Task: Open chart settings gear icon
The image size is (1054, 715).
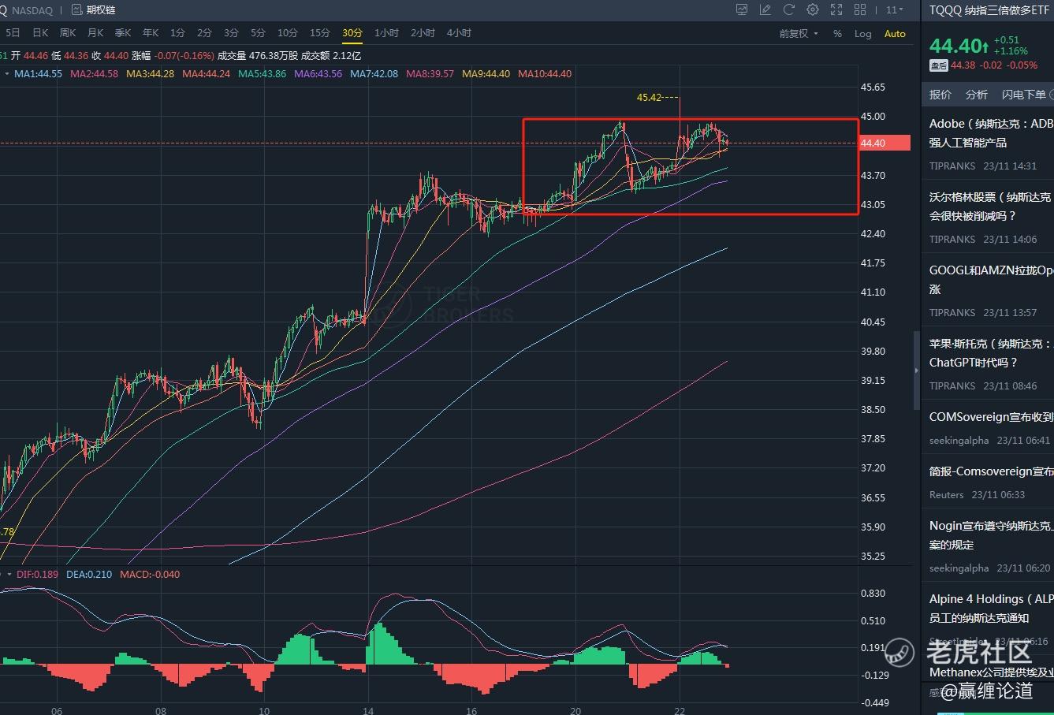Action: [x=813, y=10]
